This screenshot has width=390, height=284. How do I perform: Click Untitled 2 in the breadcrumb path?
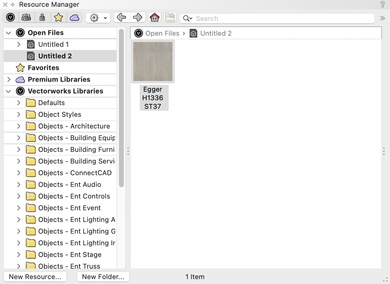216,33
